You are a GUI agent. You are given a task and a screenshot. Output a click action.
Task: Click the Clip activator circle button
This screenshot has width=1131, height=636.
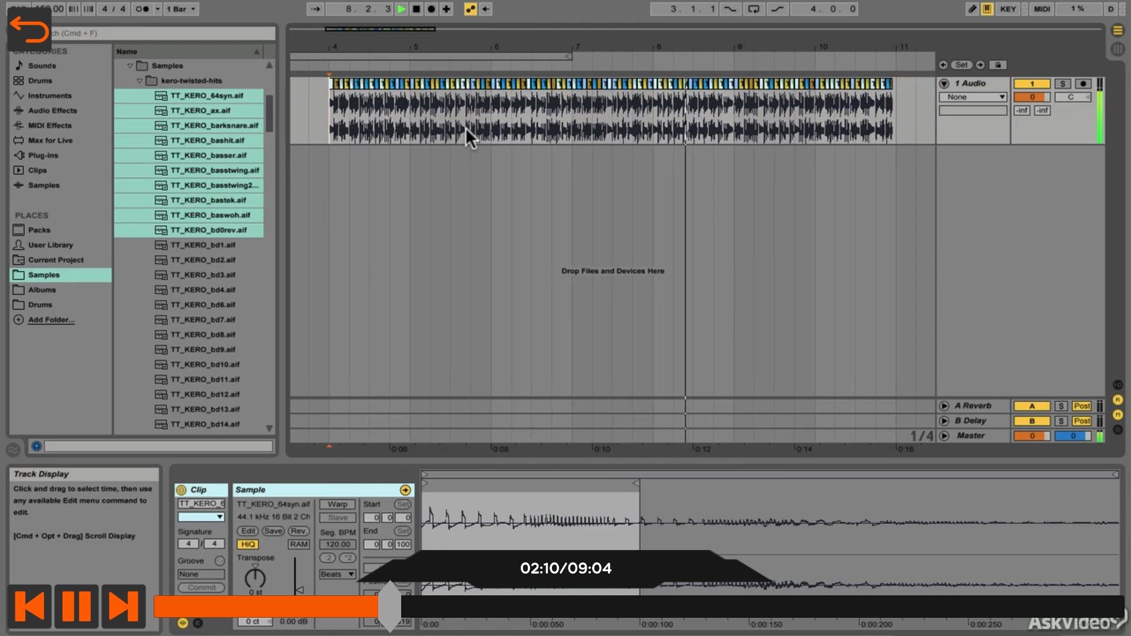click(x=182, y=490)
